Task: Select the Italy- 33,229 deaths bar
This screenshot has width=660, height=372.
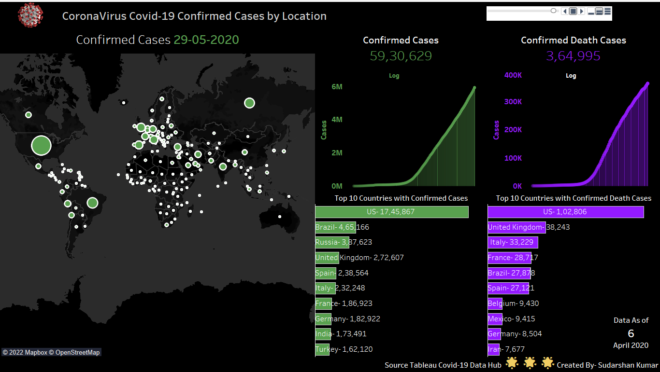Action: [x=513, y=242]
